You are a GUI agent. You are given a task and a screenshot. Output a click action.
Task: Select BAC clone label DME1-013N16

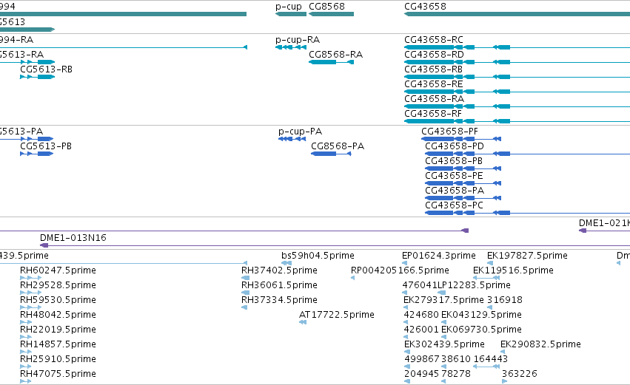pos(73,238)
